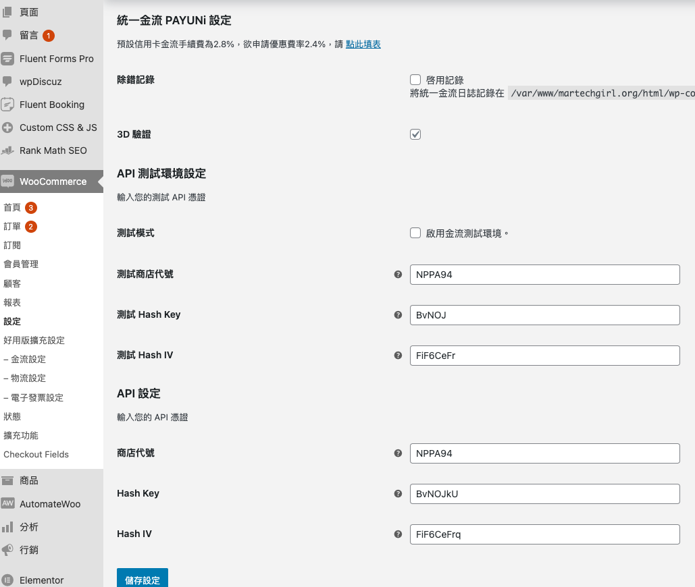Viewport: 695px width, 587px height.
Task: Uncheck the 3D 驗證 checkbox
Action: (415, 134)
